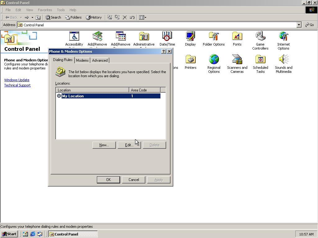The height and width of the screenshot is (238, 318).
Task: Open the Favorites menu
Action: 45,10
